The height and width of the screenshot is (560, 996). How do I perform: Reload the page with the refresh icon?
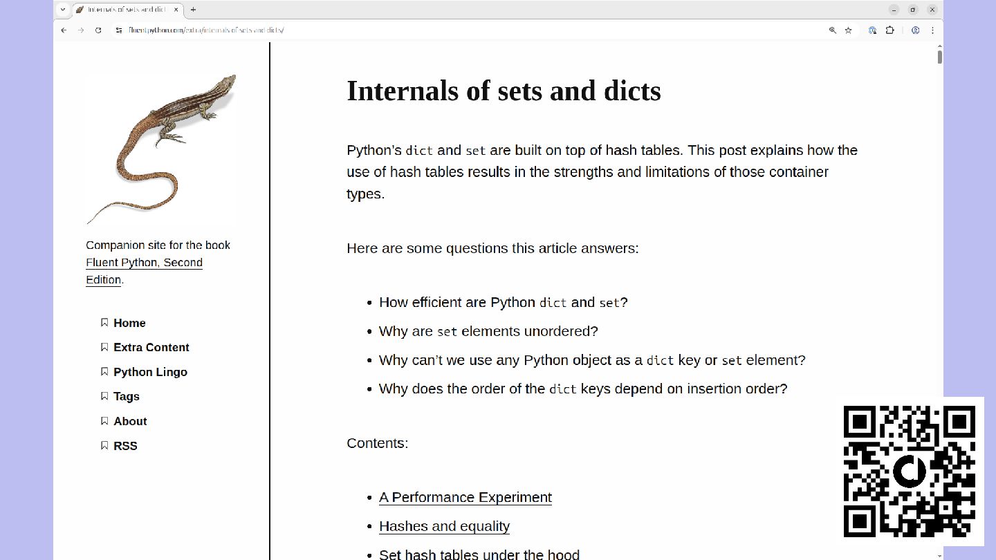[98, 30]
